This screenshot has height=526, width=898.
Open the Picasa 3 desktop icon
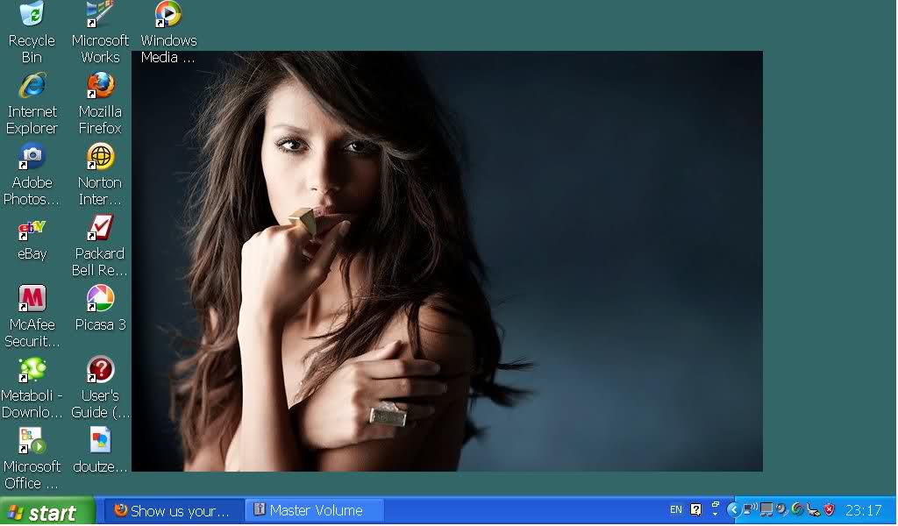click(100, 299)
